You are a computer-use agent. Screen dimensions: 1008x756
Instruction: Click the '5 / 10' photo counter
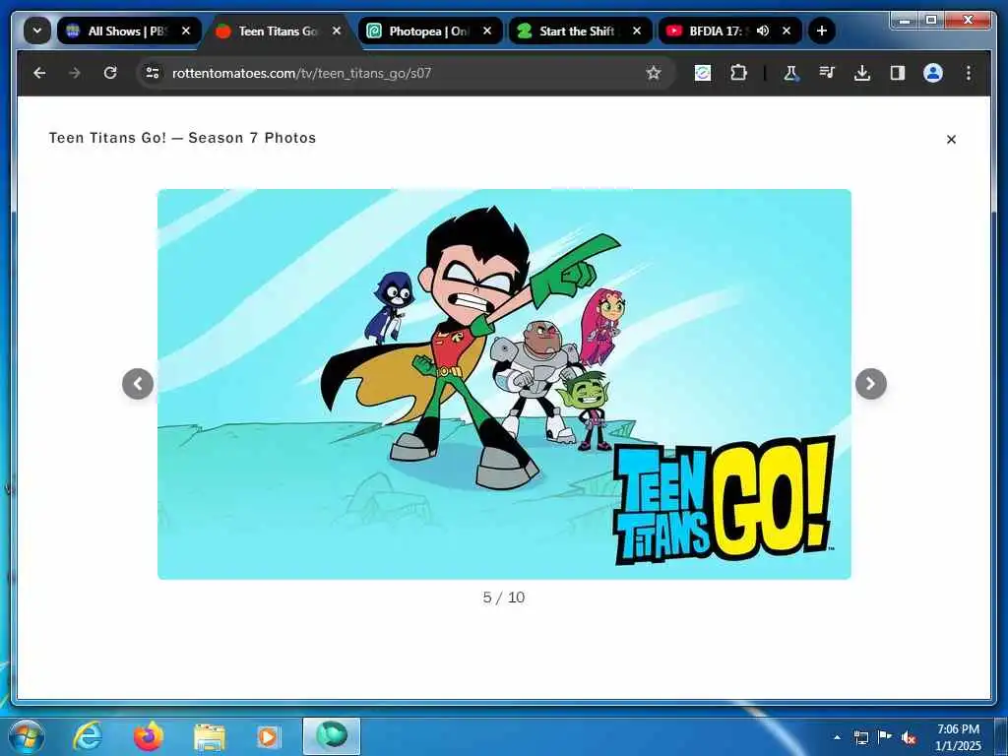[x=504, y=598]
